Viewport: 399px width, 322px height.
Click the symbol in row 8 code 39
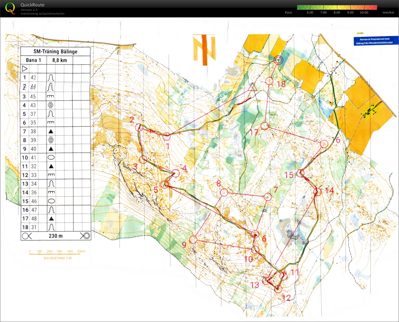[51, 140]
